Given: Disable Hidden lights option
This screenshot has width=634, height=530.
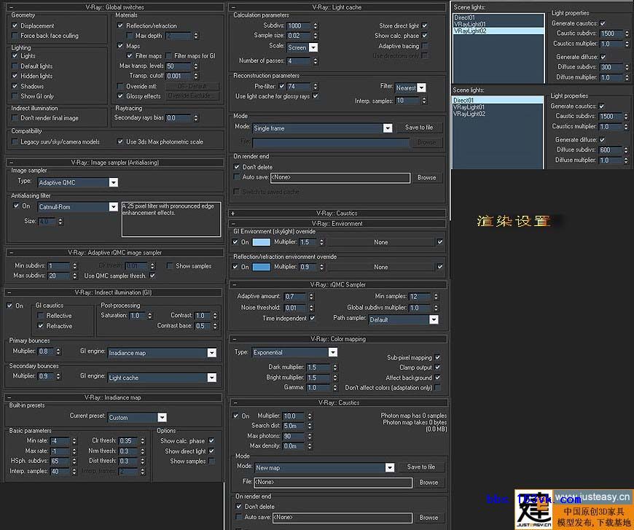Looking at the screenshot, I should point(15,76).
